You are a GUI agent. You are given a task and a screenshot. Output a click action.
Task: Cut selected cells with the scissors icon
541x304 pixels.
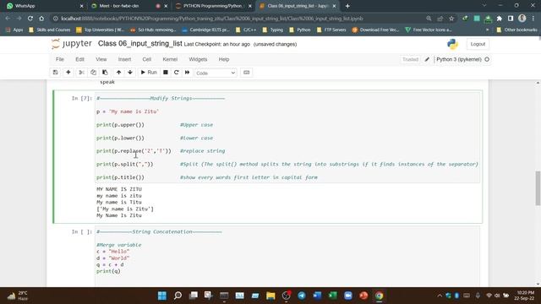(x=81, y=73)
